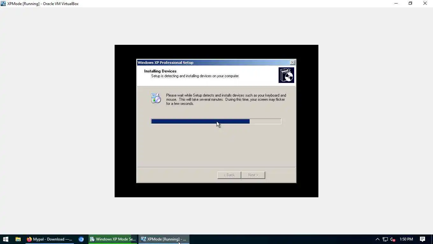
Task: Open the round blue browser taskbar icon
Action: (x=81, y=239)
